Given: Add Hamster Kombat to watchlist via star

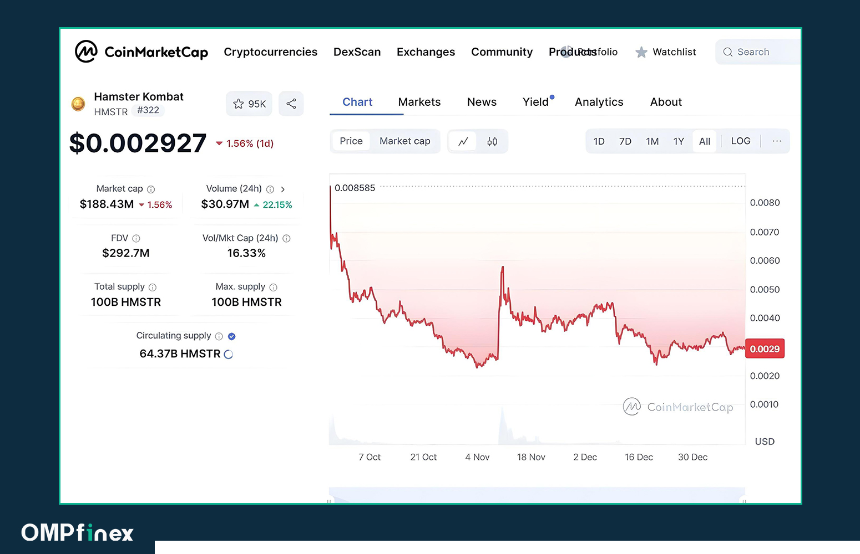Looking at the screenshot, I should click(239, 104).
